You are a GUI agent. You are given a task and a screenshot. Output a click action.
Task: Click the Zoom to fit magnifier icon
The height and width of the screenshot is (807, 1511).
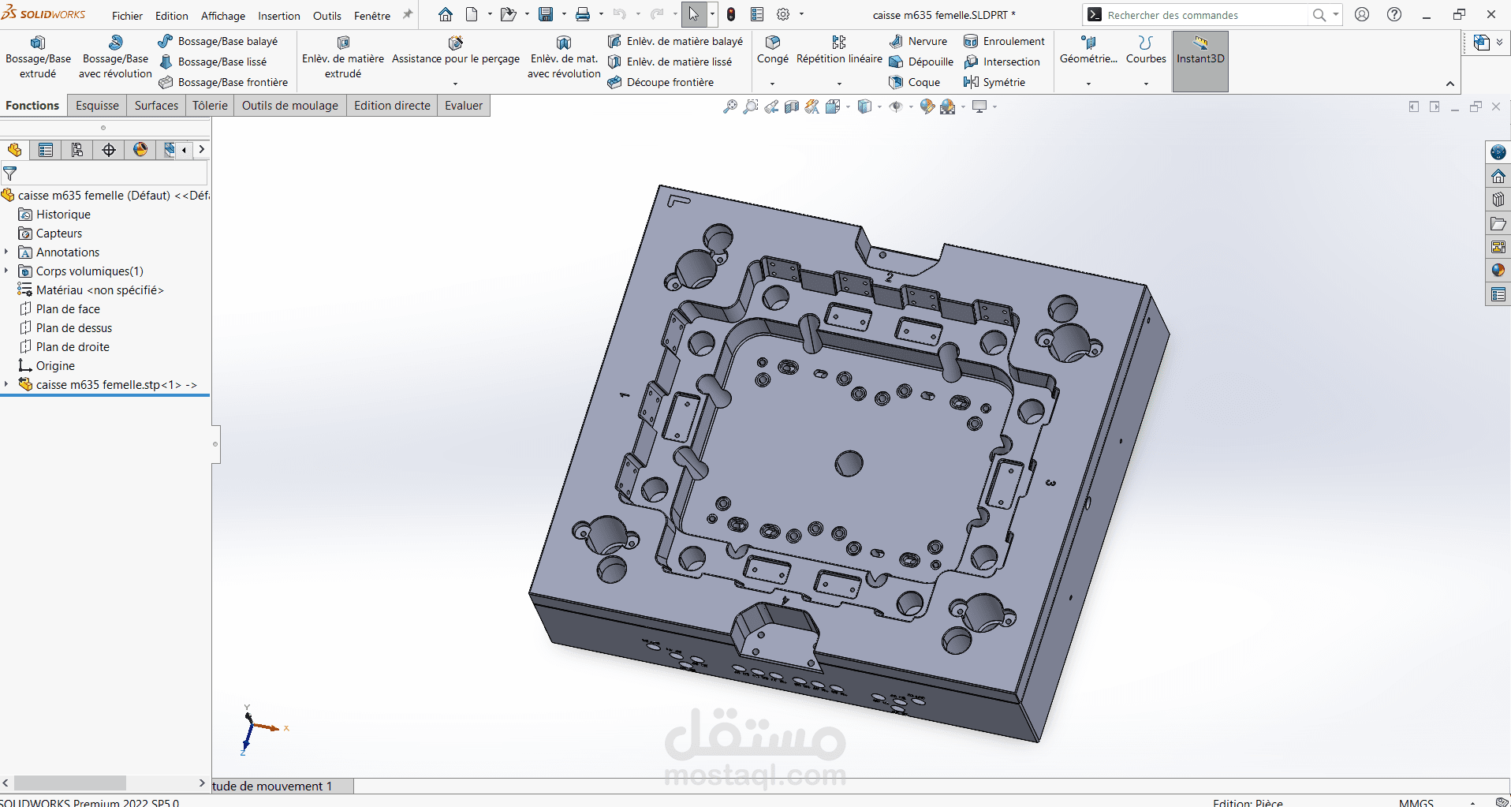730,106
